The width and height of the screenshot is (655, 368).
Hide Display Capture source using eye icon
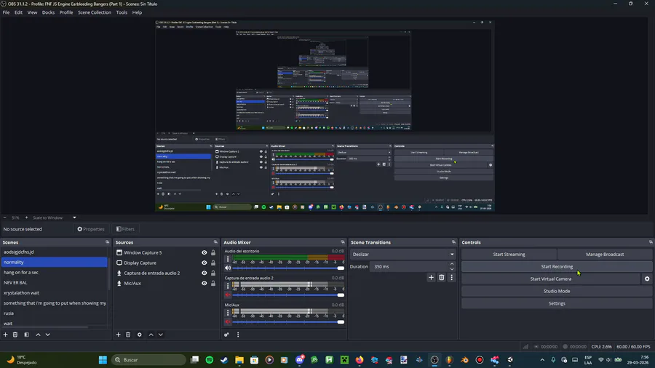tap(205, 263)
